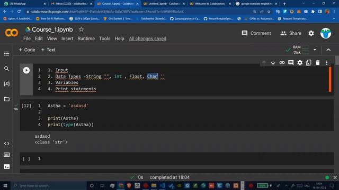
Task: Share the notebook
Action: tap(291, 33)
